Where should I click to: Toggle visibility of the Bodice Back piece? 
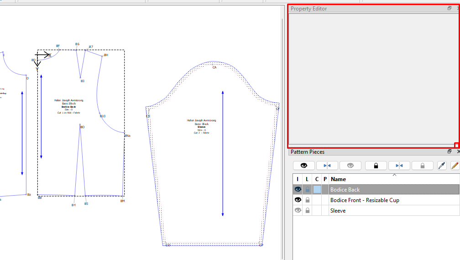click(x=298, y=189)
